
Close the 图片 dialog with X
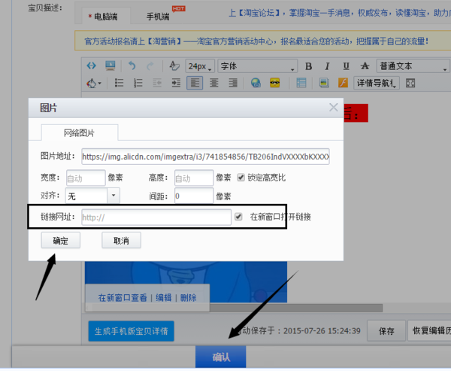pos(334,108)
